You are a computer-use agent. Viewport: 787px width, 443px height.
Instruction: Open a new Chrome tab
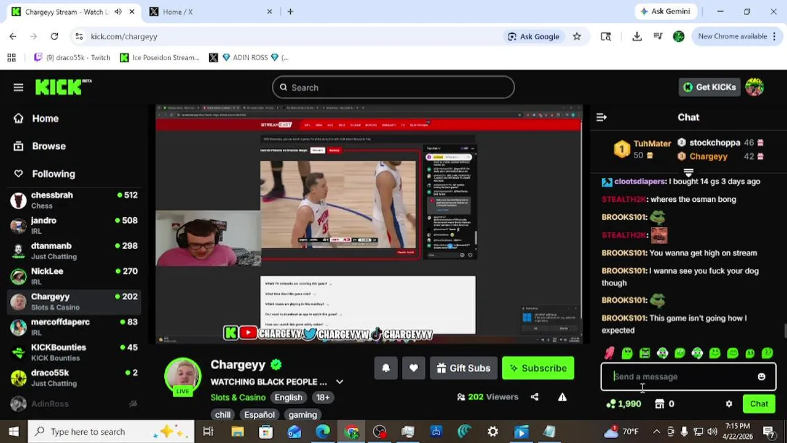point(290,12)
